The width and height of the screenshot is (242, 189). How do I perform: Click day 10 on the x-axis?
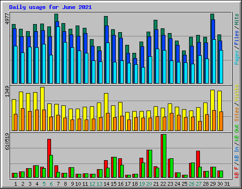point(78,184)
